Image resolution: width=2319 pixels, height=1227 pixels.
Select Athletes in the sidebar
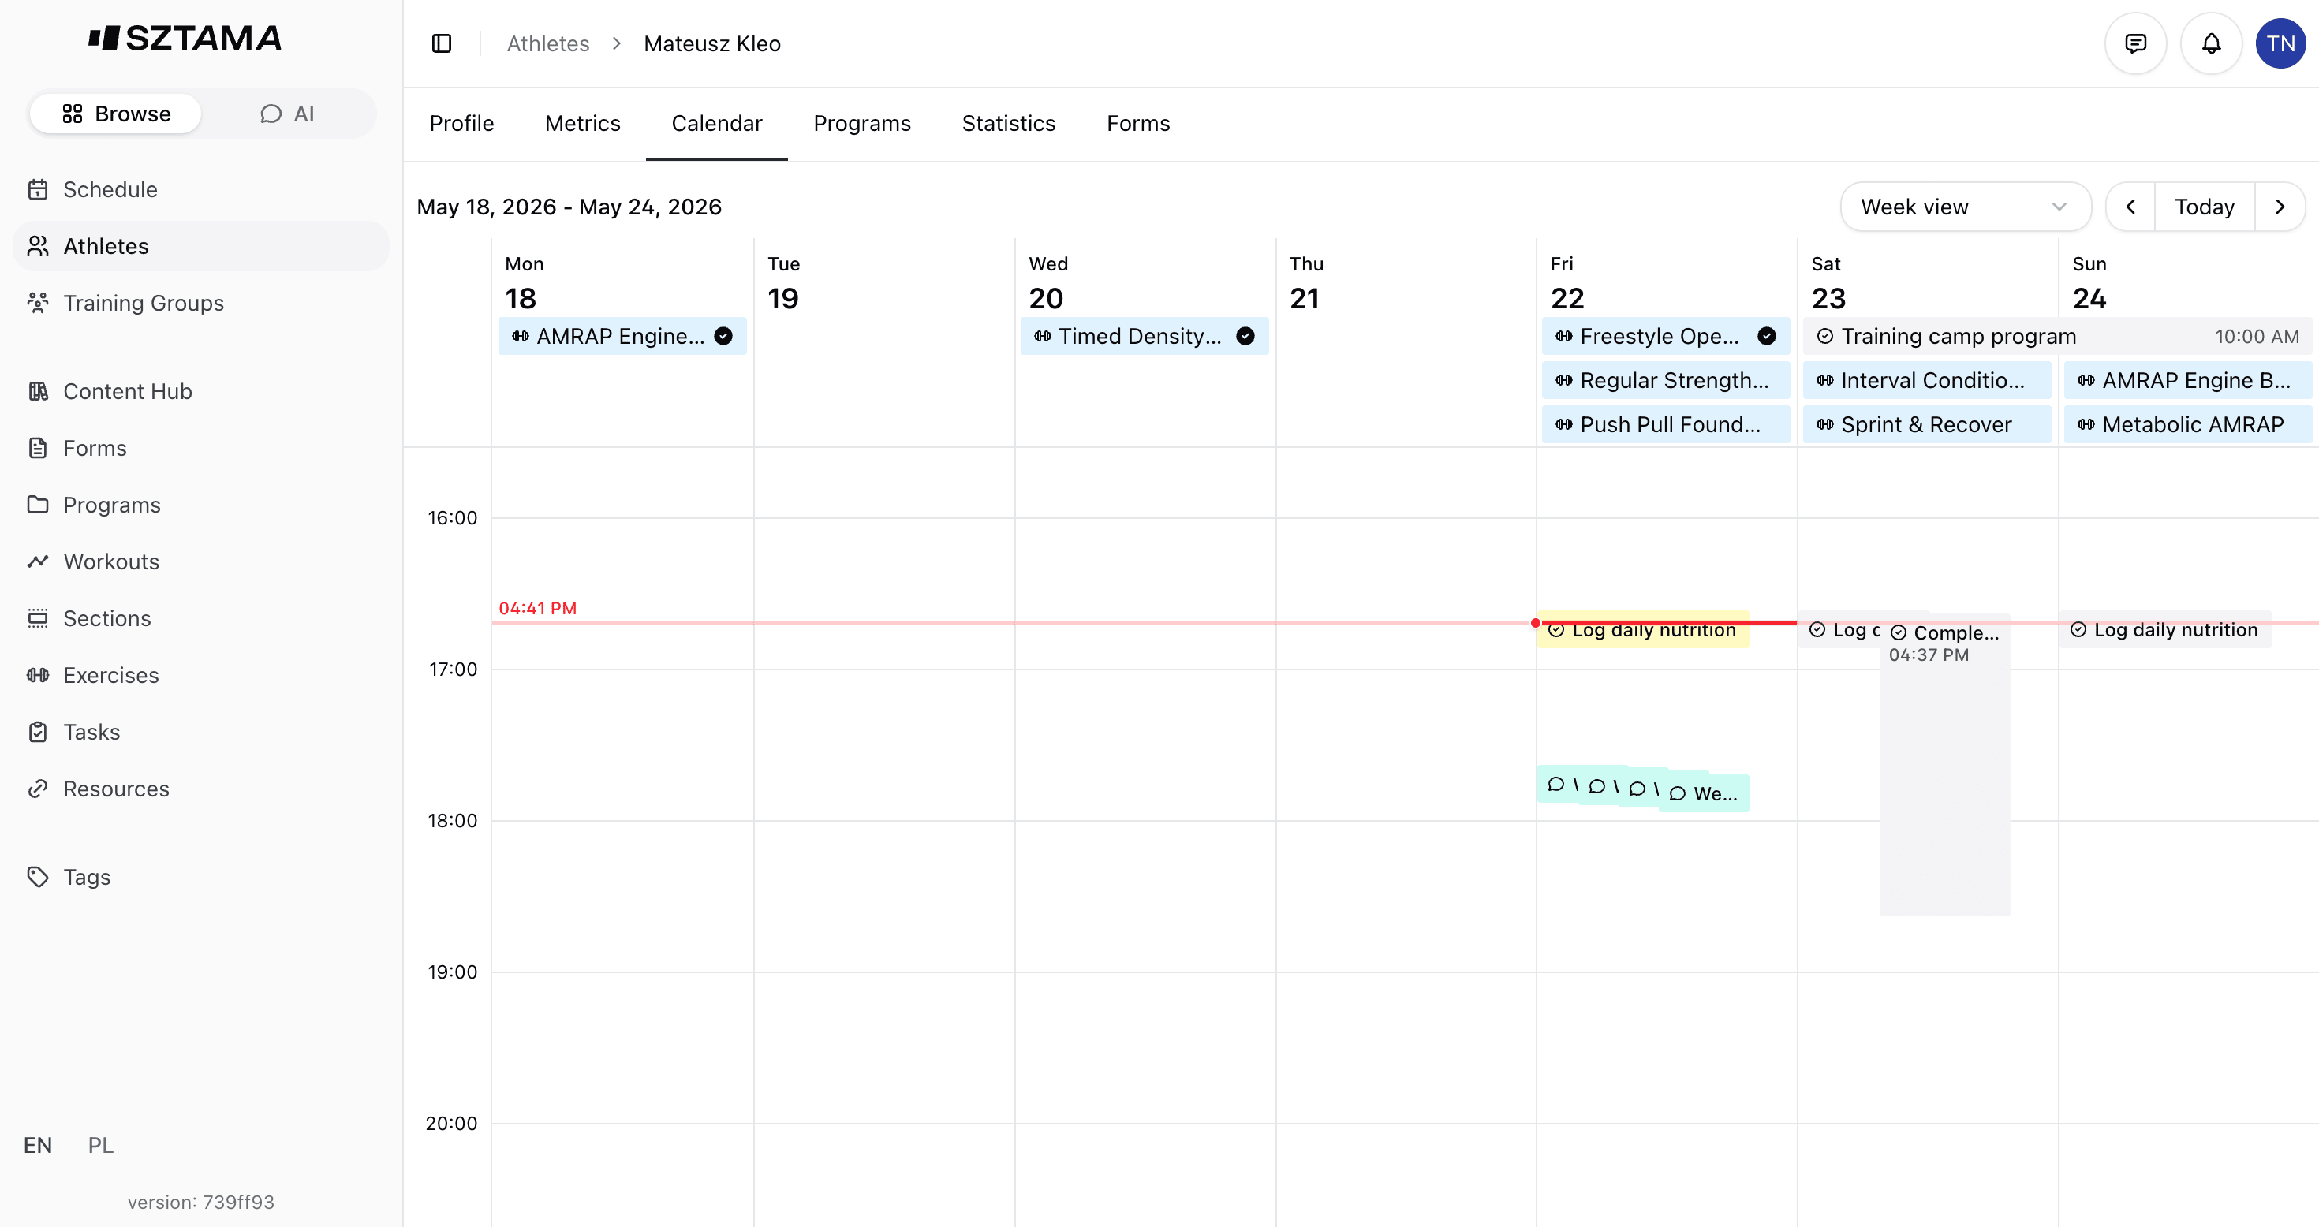click(x=201, y=246)
